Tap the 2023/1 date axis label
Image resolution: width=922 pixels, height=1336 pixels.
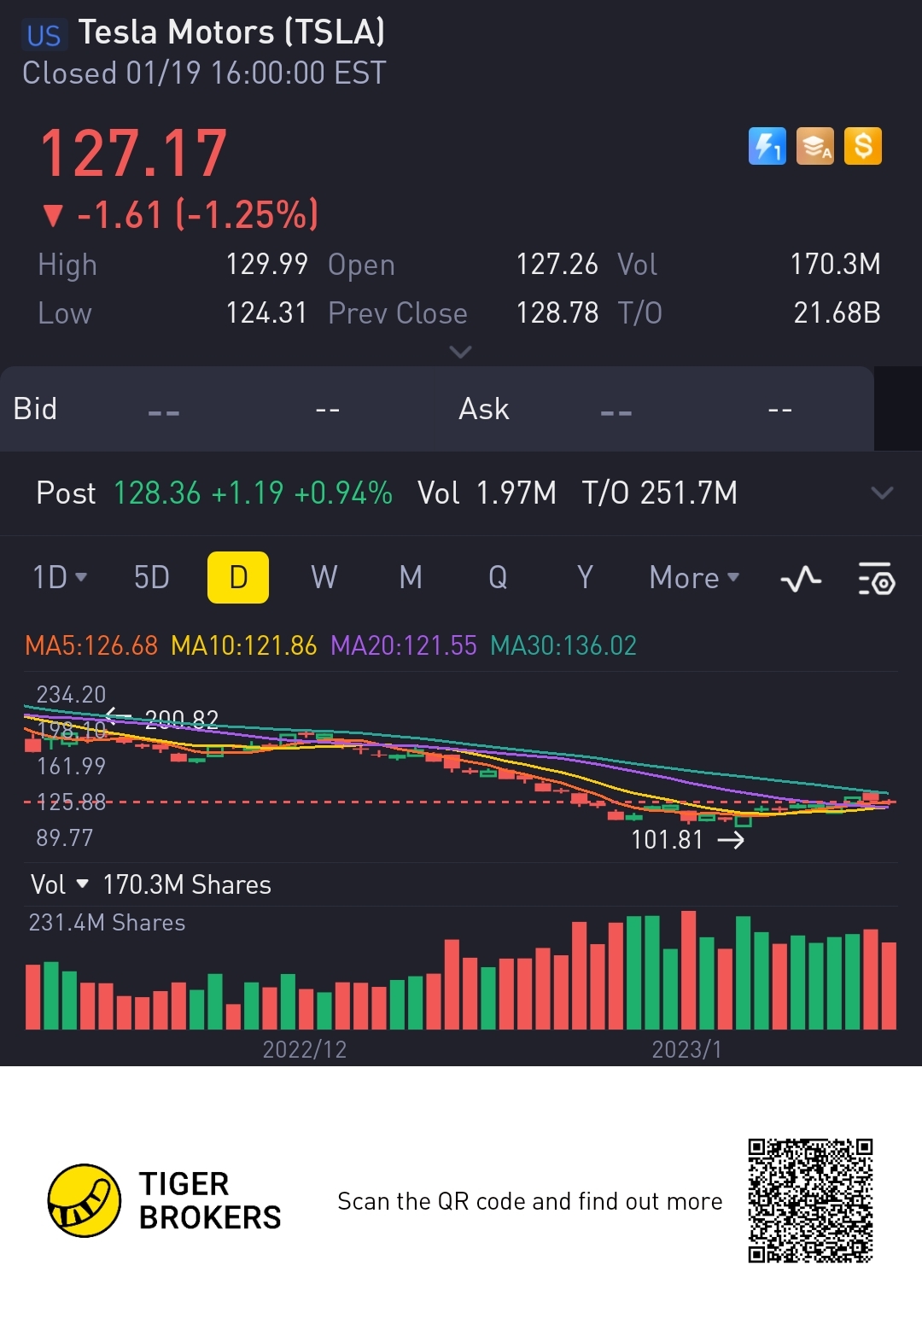[x=687, y=1049]
